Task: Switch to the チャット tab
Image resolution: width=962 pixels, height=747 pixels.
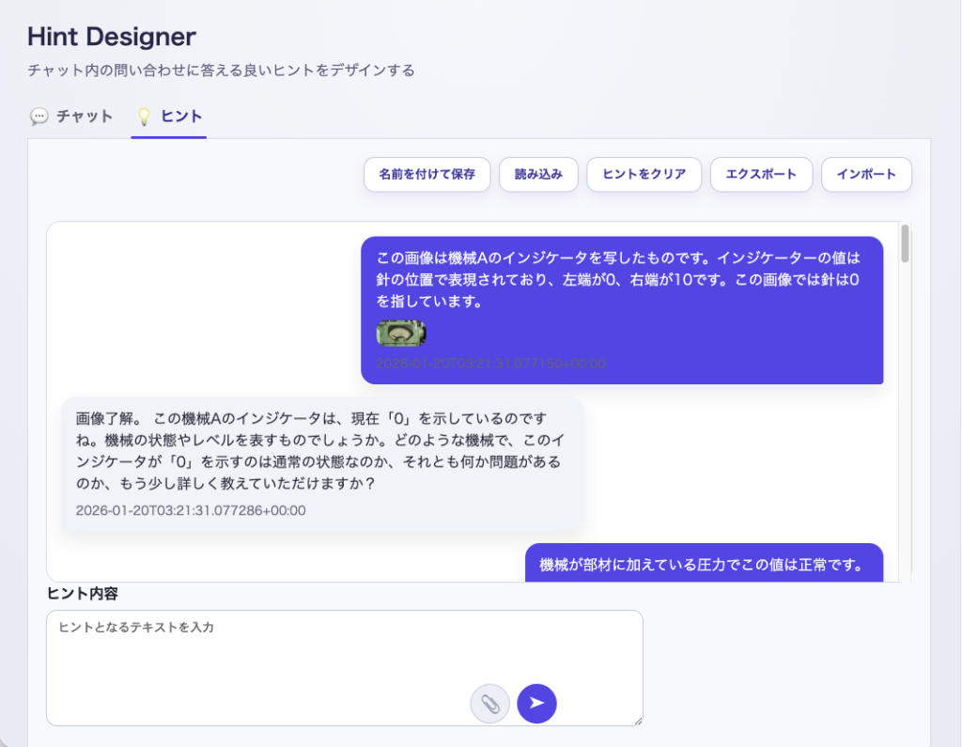Action: (72, 117)
